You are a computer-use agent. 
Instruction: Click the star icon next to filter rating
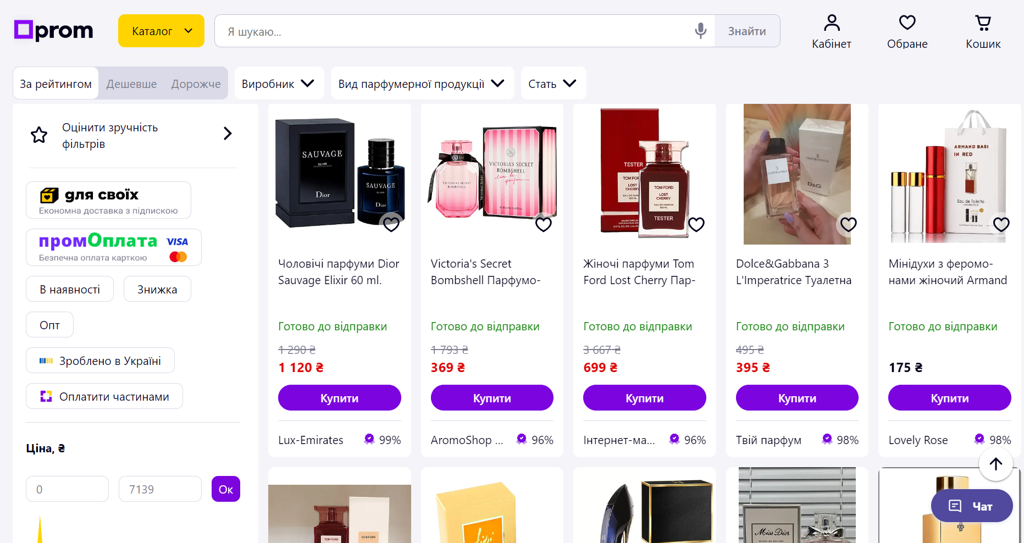coord(39,135)
